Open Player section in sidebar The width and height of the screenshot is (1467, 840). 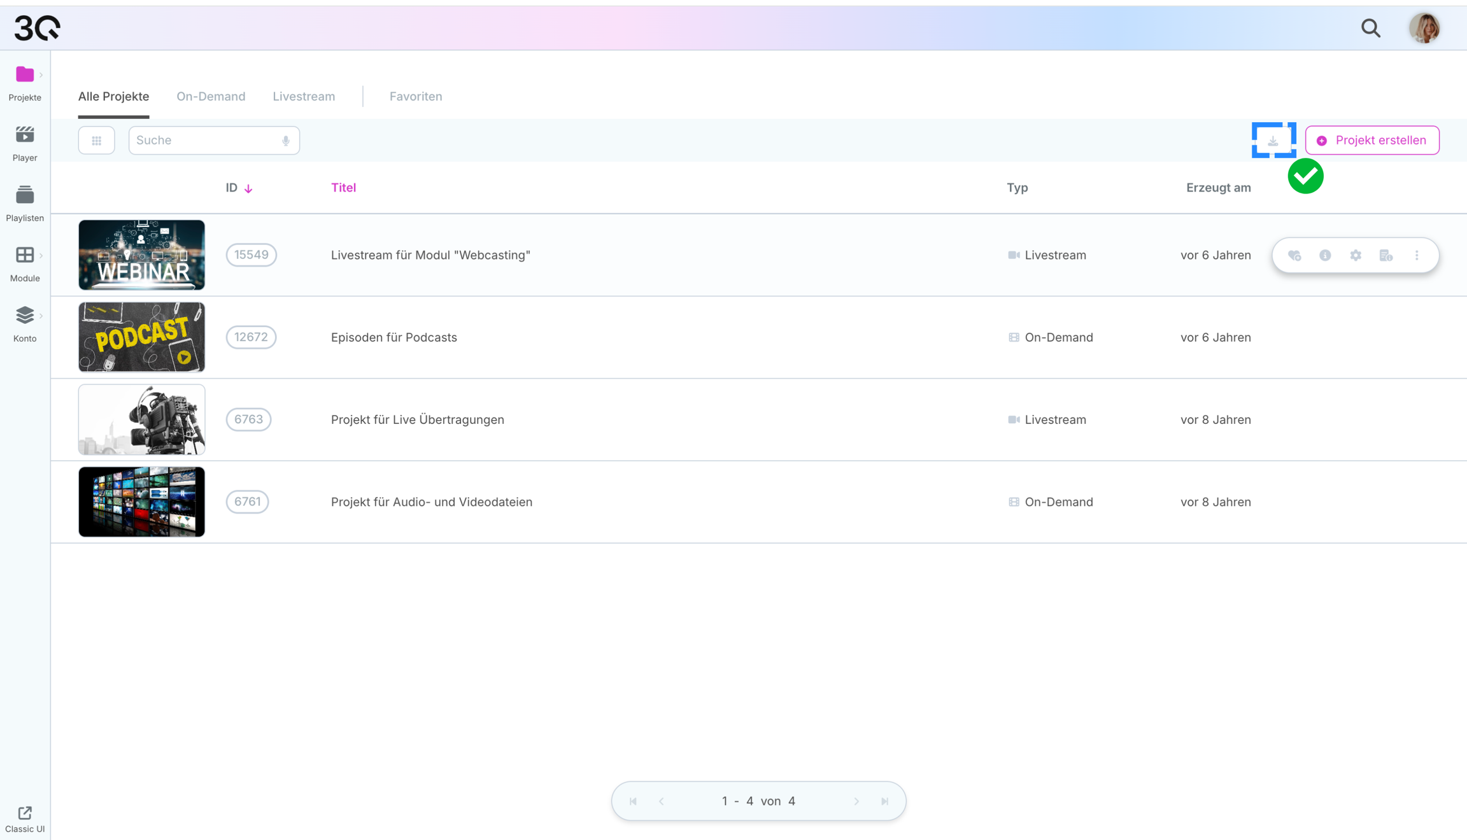25,143
